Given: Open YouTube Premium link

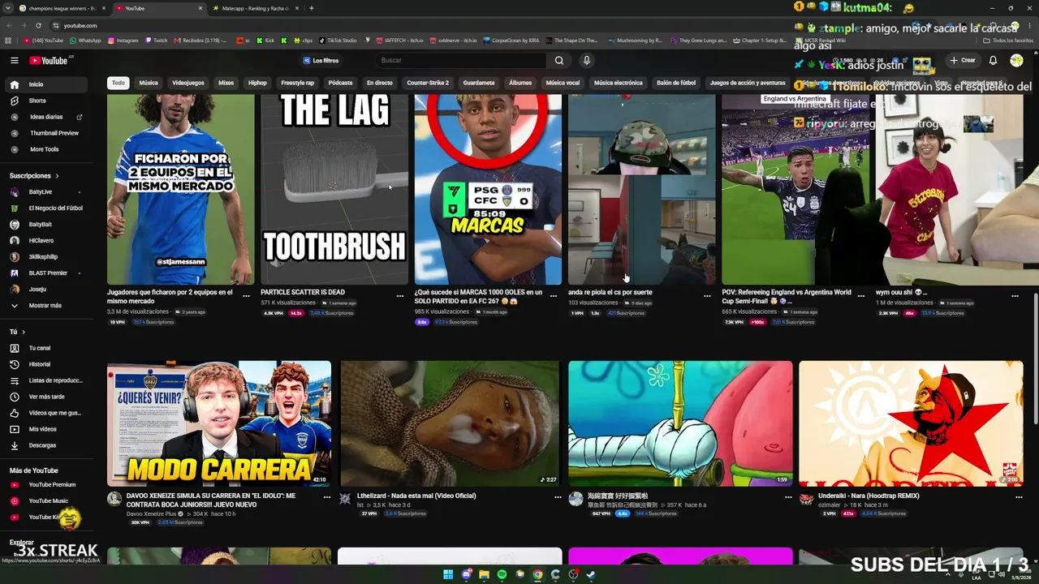Looking at the screenshot, I should pos(46,485).
